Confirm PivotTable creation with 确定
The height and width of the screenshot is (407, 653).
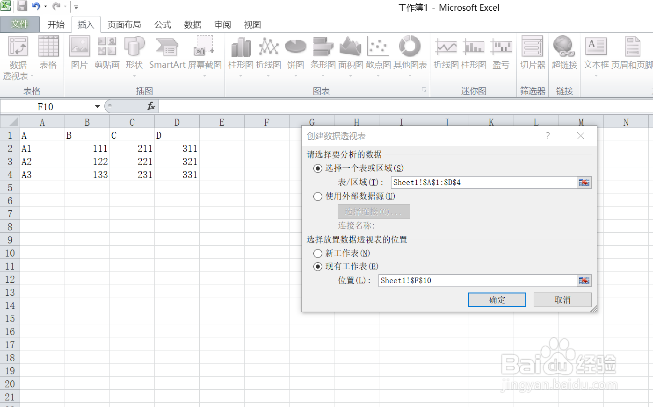pos(497,300)
